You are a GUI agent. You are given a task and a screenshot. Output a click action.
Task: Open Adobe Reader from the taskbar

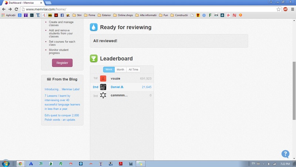point(121,164)
